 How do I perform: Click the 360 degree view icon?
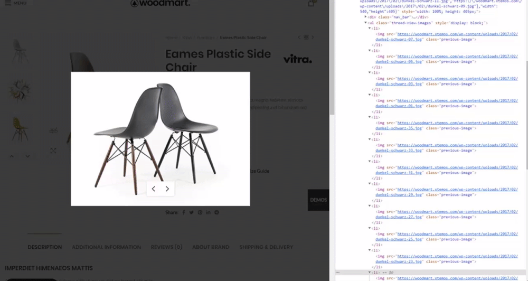tap(53, 130)
